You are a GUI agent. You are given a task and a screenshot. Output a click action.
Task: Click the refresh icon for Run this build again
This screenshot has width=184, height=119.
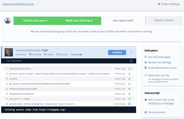146,57
